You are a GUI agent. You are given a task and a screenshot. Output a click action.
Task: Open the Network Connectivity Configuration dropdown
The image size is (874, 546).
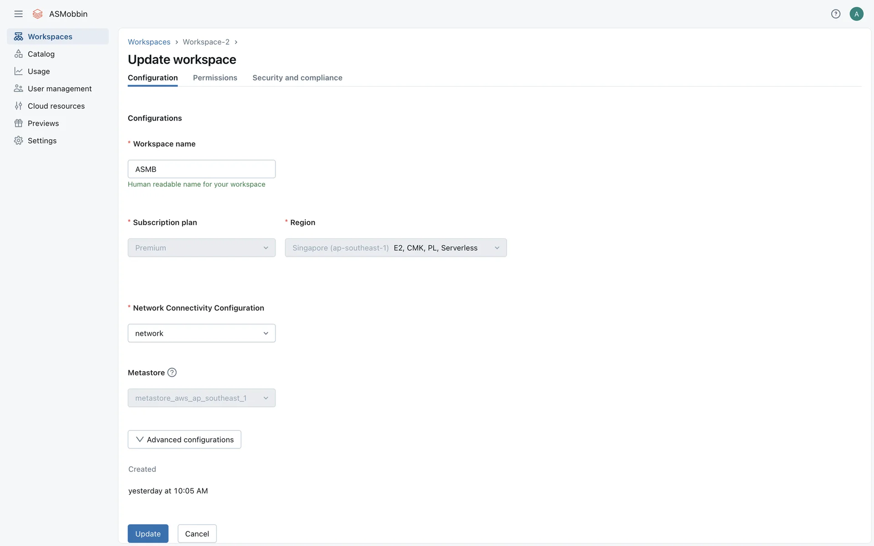[x=201, y=333]
